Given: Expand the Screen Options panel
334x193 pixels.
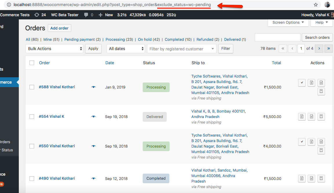Looking at the screenshot, I should pyautogui.click(x=288, y=23).
